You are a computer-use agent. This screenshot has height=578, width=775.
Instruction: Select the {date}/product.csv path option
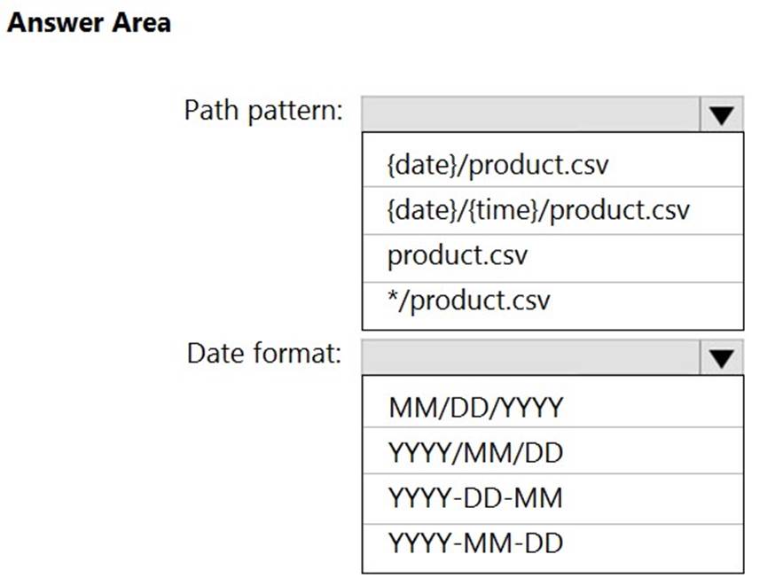pos(498,164)
